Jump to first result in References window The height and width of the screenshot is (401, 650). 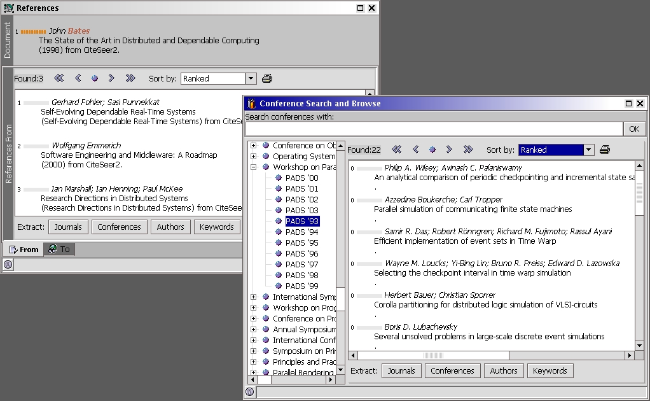[x=59, y=78]
